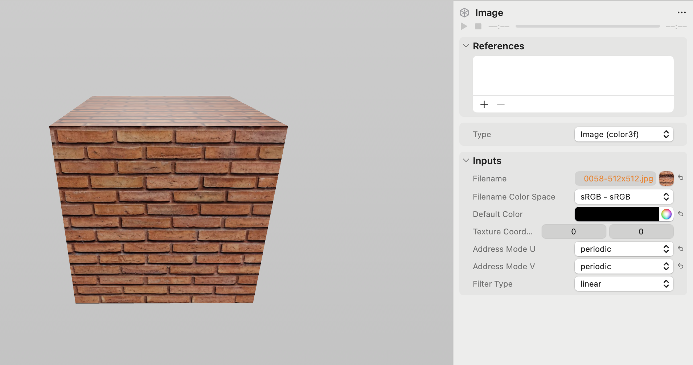Open the Type dropdown showing Image (color3f)
This screenshot has height=365, width=693.
pos(623,134)
